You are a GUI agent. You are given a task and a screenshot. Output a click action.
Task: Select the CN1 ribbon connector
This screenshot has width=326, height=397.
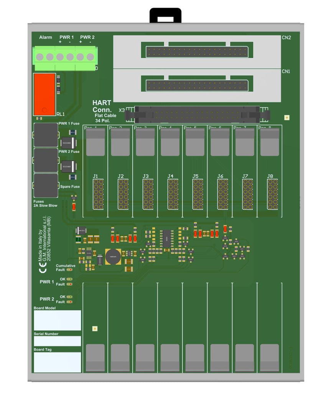tap(197, 85)
